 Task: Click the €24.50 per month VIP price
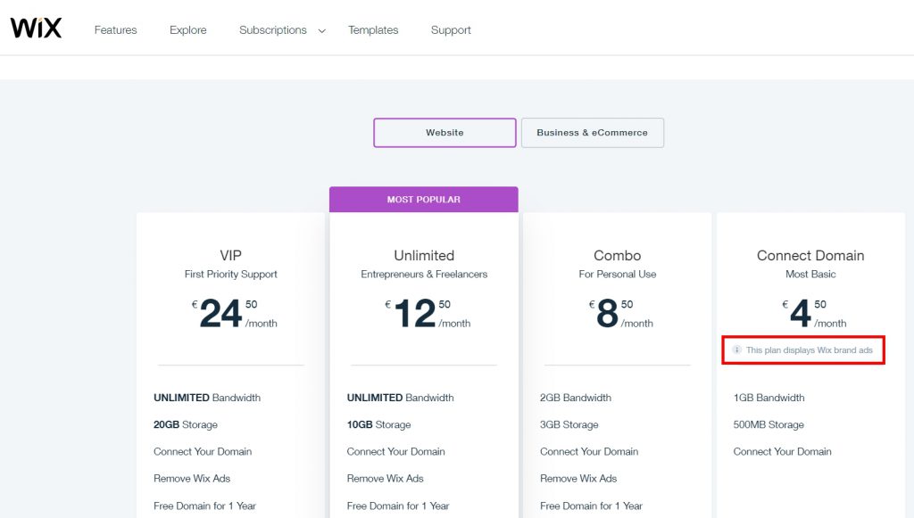(x=235, y=314)
